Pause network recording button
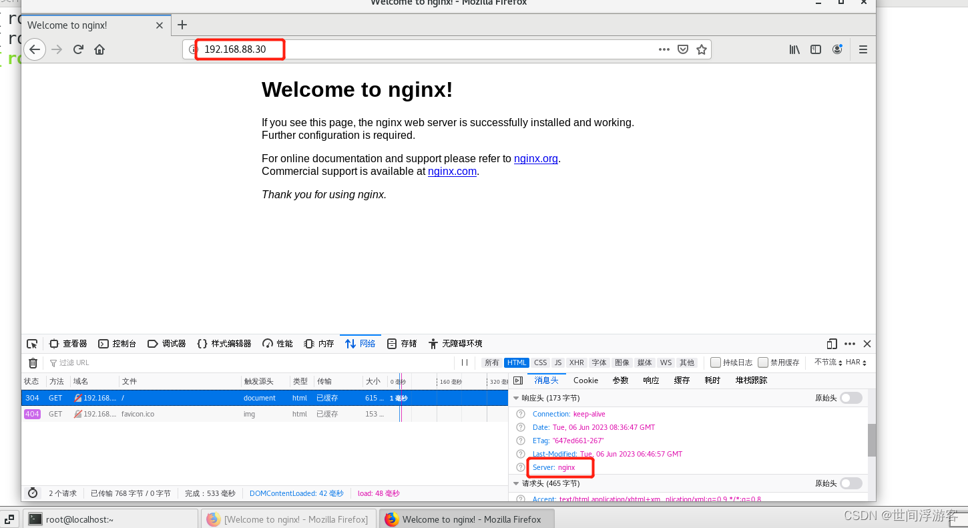Image resolution: width=968 pixels, height=528 pixels. (x=465, y=363)
